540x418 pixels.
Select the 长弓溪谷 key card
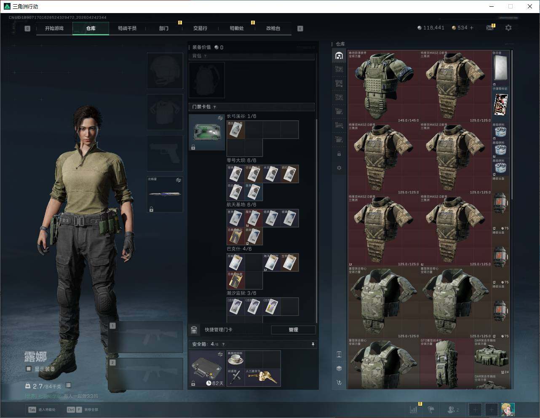[236, 130]
